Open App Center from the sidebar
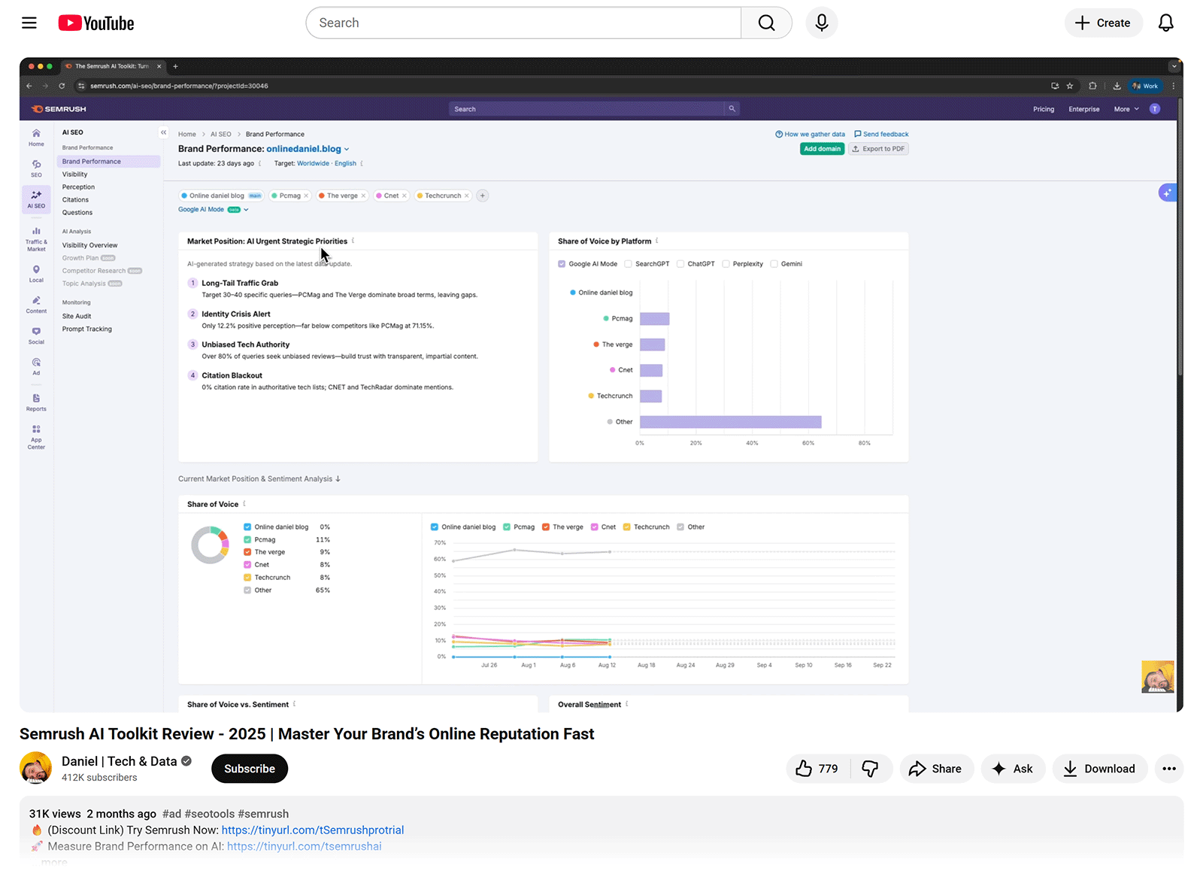The width and height of the screenshot is (1203, 877). coord(35,434)
